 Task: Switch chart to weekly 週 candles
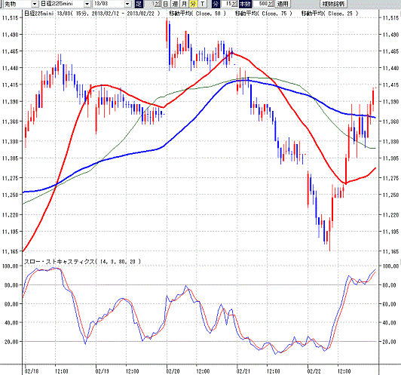pyautogui.click(x=175, y=4)
